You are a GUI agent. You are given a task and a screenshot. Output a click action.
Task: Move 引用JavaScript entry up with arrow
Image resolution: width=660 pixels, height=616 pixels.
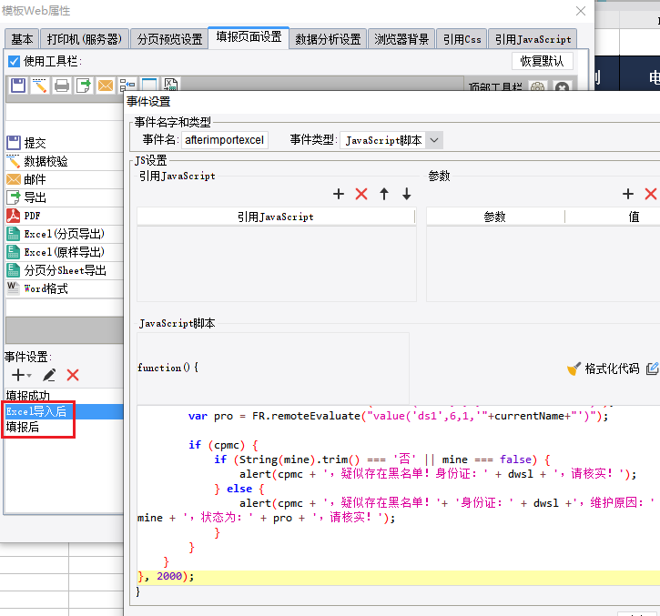[x=384, y=194]
